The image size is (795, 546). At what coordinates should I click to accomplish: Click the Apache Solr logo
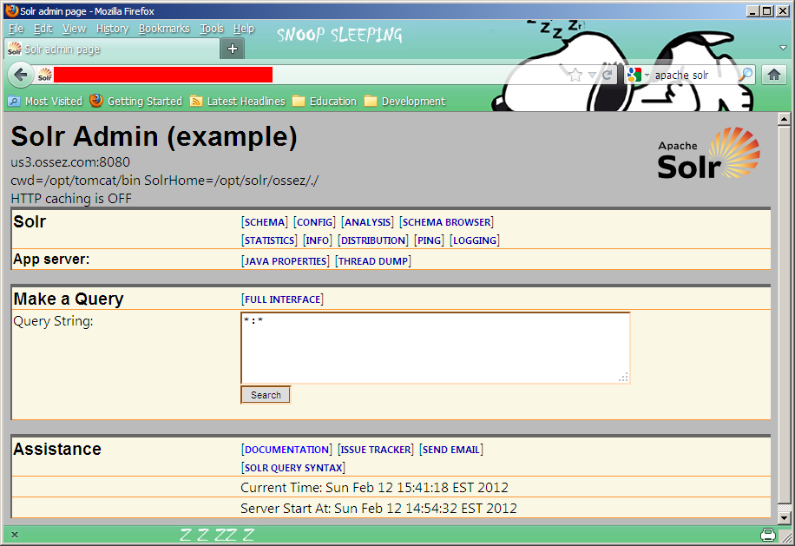tap(708, 153)
